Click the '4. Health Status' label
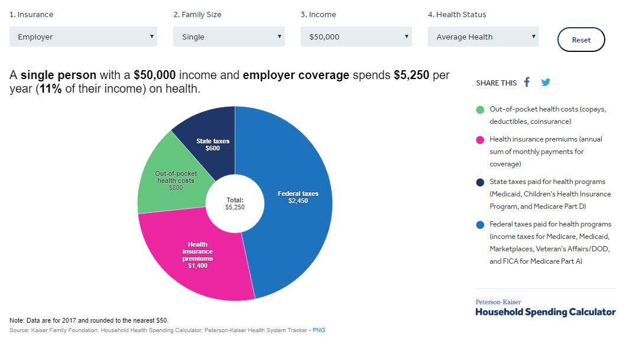The image size is (626, 351). (x=457, y=14)
